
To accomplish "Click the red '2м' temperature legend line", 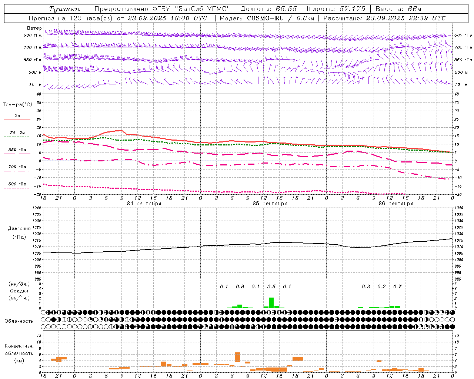I will point(17,120).
